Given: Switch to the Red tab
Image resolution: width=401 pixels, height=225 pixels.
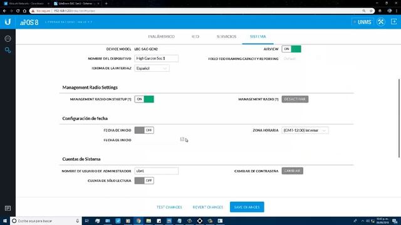Looking at the screenshot, I should coord(195,36).
